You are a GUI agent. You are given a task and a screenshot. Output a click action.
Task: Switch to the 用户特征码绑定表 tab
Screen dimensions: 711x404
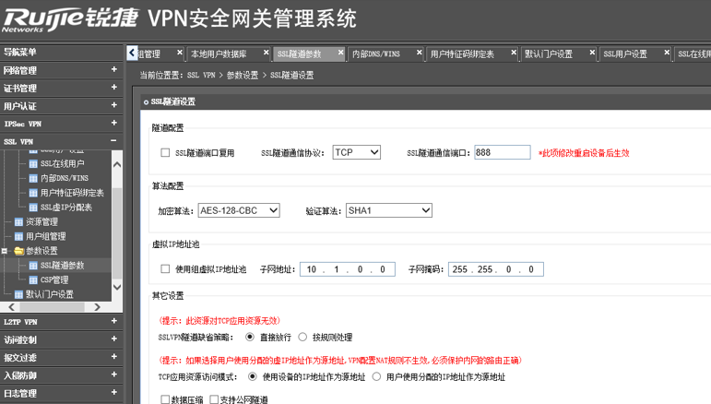tap(462, 54)
